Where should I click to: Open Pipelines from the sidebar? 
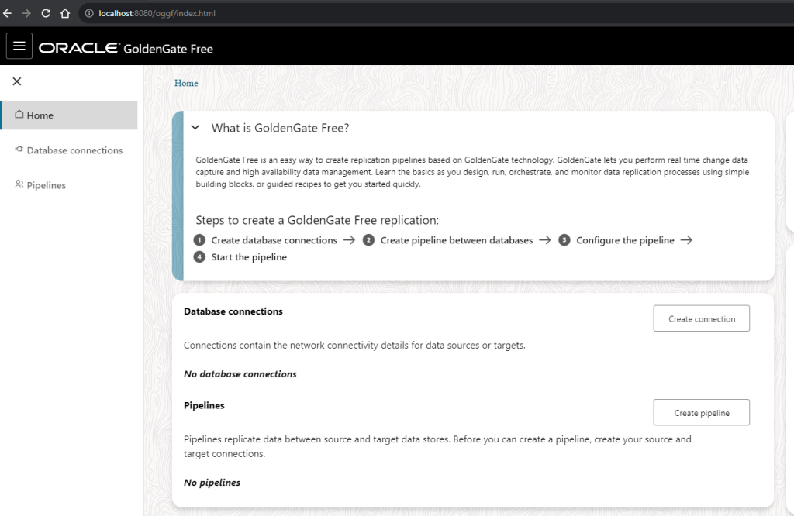[46, 186]
